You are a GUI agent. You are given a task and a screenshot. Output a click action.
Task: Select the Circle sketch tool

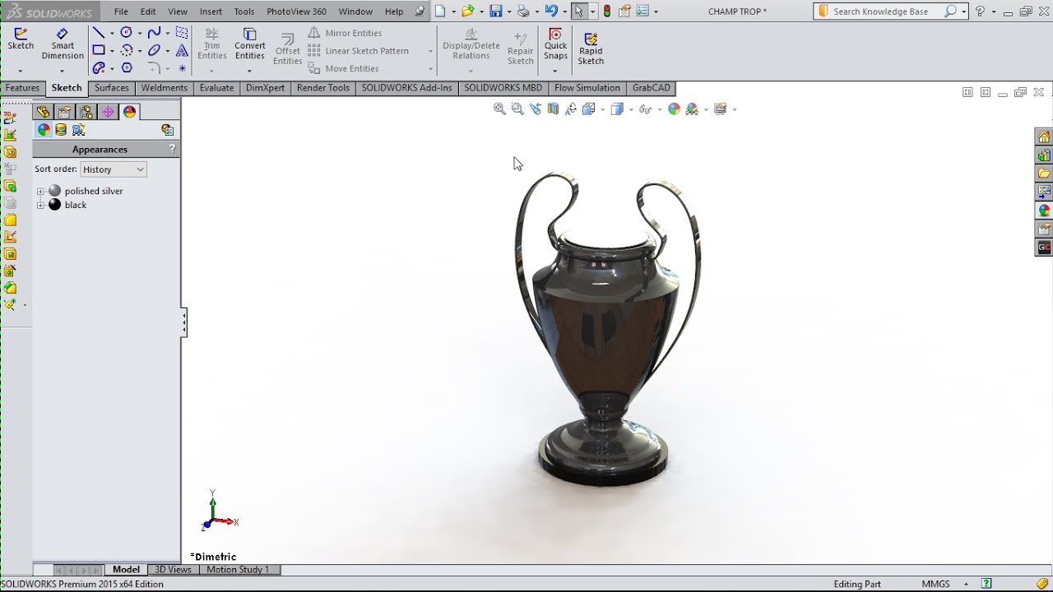(126, 33)
